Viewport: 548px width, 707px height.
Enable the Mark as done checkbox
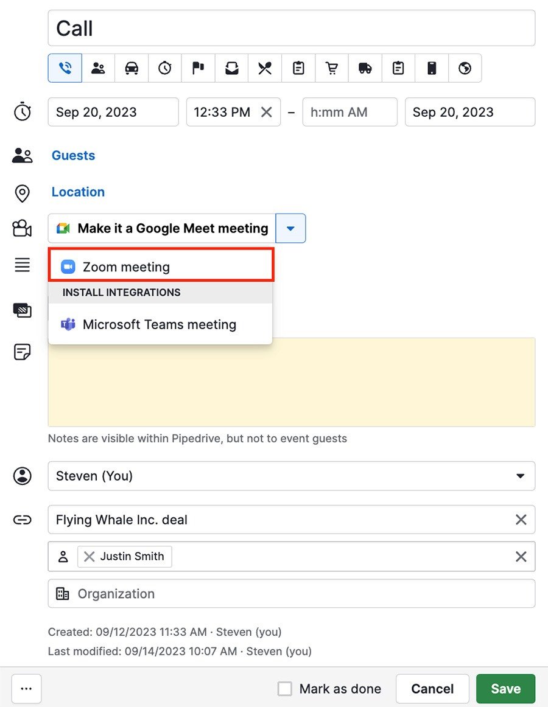coord(284,689)
